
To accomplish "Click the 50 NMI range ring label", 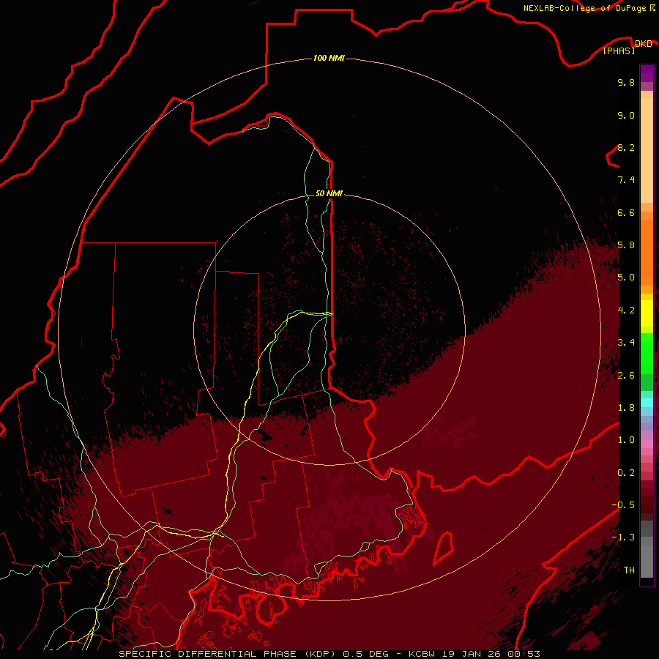I will pos(329,193).
